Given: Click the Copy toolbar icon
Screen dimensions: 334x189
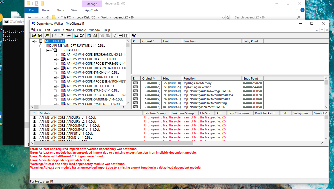Looking at the screenshot, I should pos(47,35).
